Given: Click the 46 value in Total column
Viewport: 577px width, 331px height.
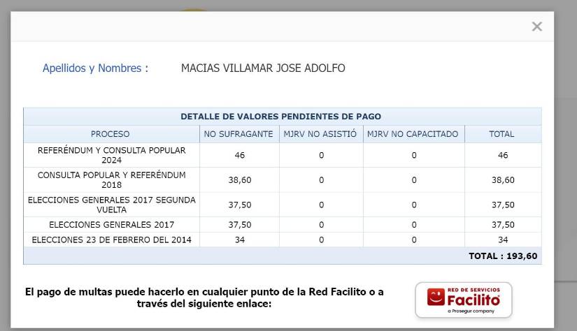Looking at the screenshot, I should point(502,156).
